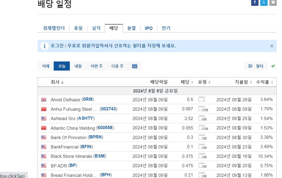Click dividend type icon for Ahold Delhaize
The width and height of the screenshot is (282, 178).
pos(202,99)
